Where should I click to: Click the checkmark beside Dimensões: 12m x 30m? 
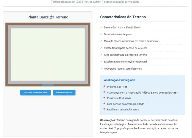pos(101,27)
